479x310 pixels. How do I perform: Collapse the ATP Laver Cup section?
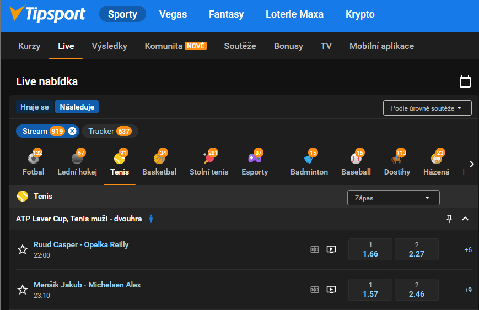point(465,219)
